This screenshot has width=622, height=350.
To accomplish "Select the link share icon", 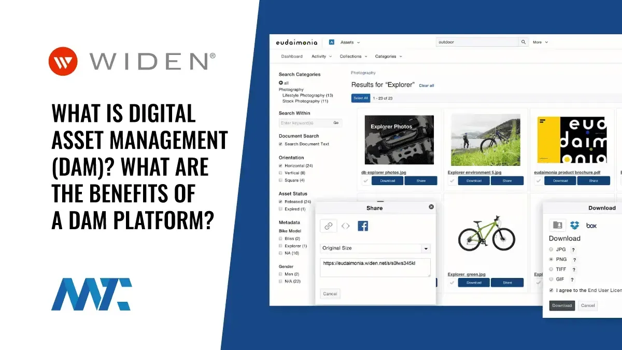I will point(328,226).
